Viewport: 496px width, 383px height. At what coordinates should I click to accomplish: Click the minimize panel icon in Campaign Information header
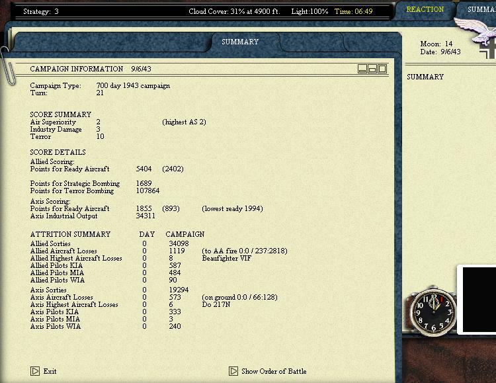pos(362,69)
